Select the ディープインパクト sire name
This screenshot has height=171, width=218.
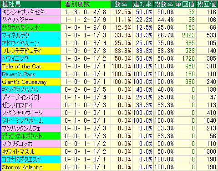pyautogui.click(x=21, y=97)
